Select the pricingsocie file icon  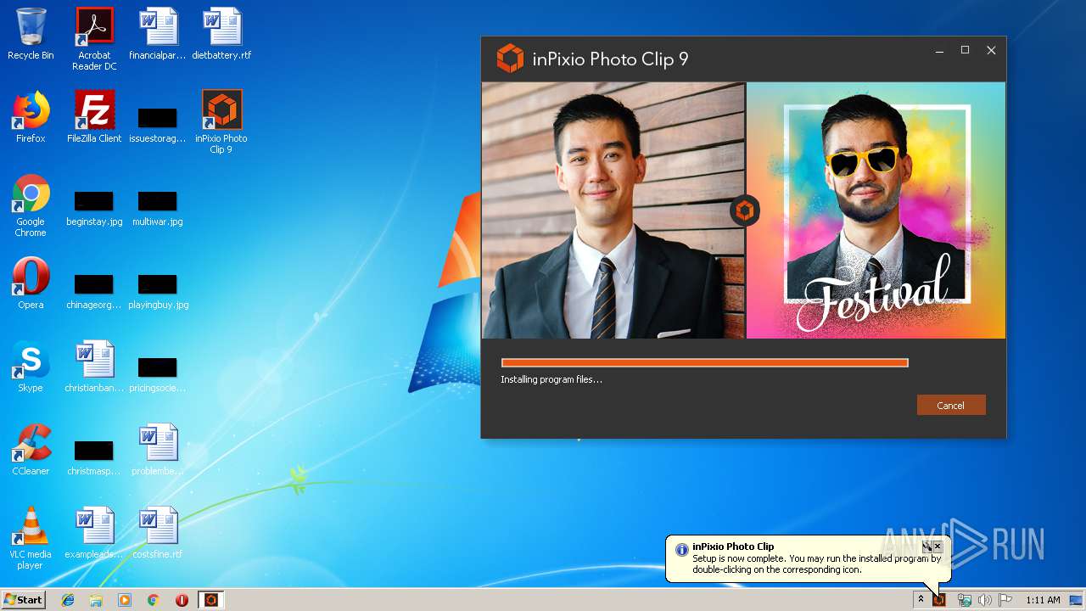click(x=158, y=373)
